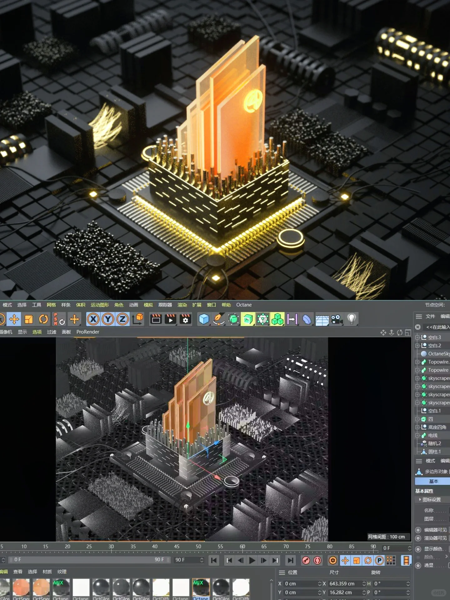Expand the first skyscraper object node

pyautogui.click(x=417, y=378)
